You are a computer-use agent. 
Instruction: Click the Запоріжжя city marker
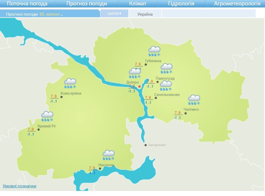[x=146, y=145]
